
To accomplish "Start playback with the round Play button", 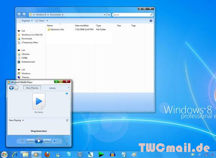I will tap(38, 141).
